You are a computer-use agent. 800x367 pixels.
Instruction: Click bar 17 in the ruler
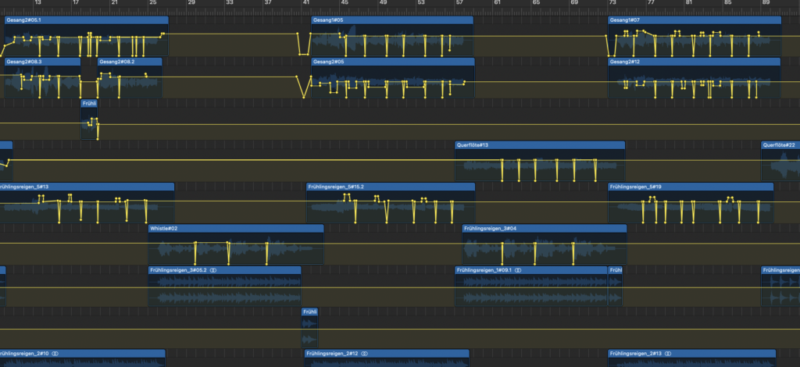tap(77, 2)
